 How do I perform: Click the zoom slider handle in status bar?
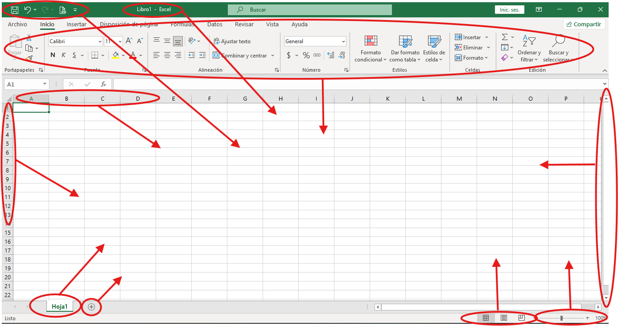tap(561, 318)
